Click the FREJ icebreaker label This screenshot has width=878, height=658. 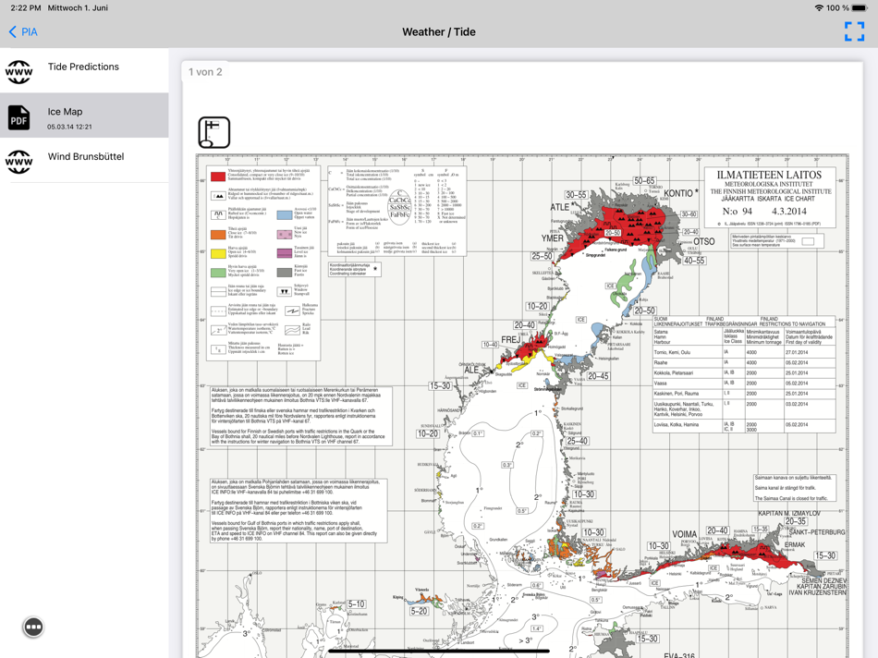511,340
